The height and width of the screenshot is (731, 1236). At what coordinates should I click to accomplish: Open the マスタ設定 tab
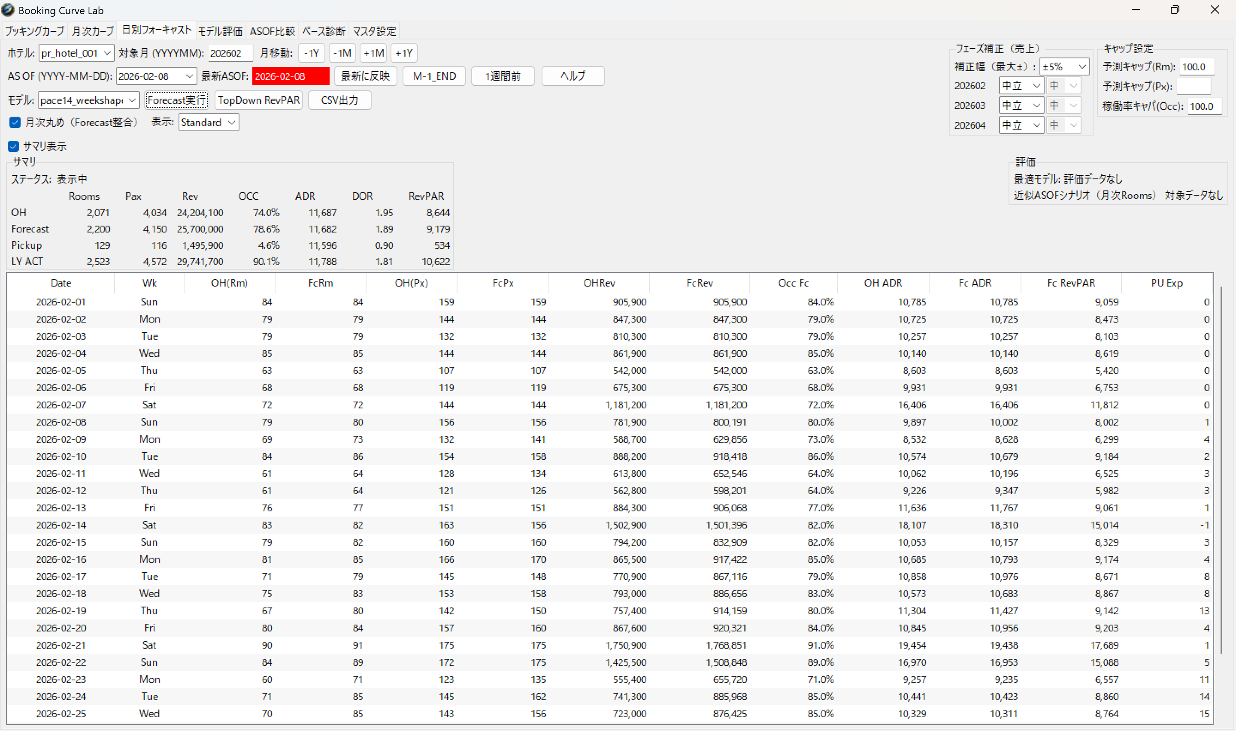pos(374,31)
